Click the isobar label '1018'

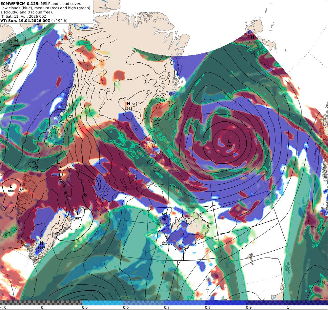click(321, 267)
